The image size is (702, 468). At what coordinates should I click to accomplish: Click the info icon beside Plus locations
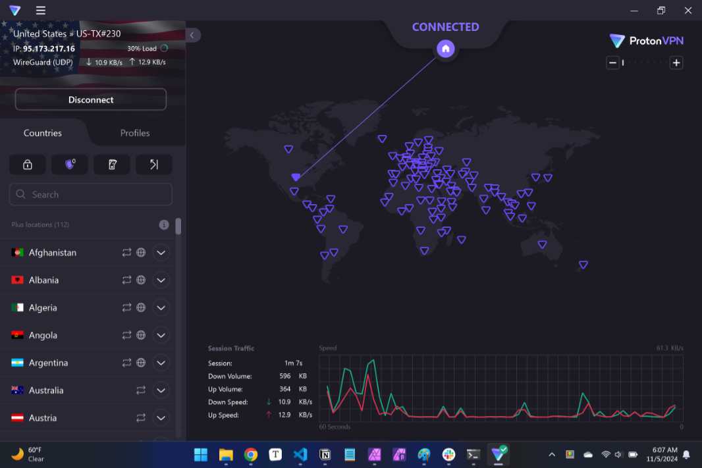coord(164,225)
